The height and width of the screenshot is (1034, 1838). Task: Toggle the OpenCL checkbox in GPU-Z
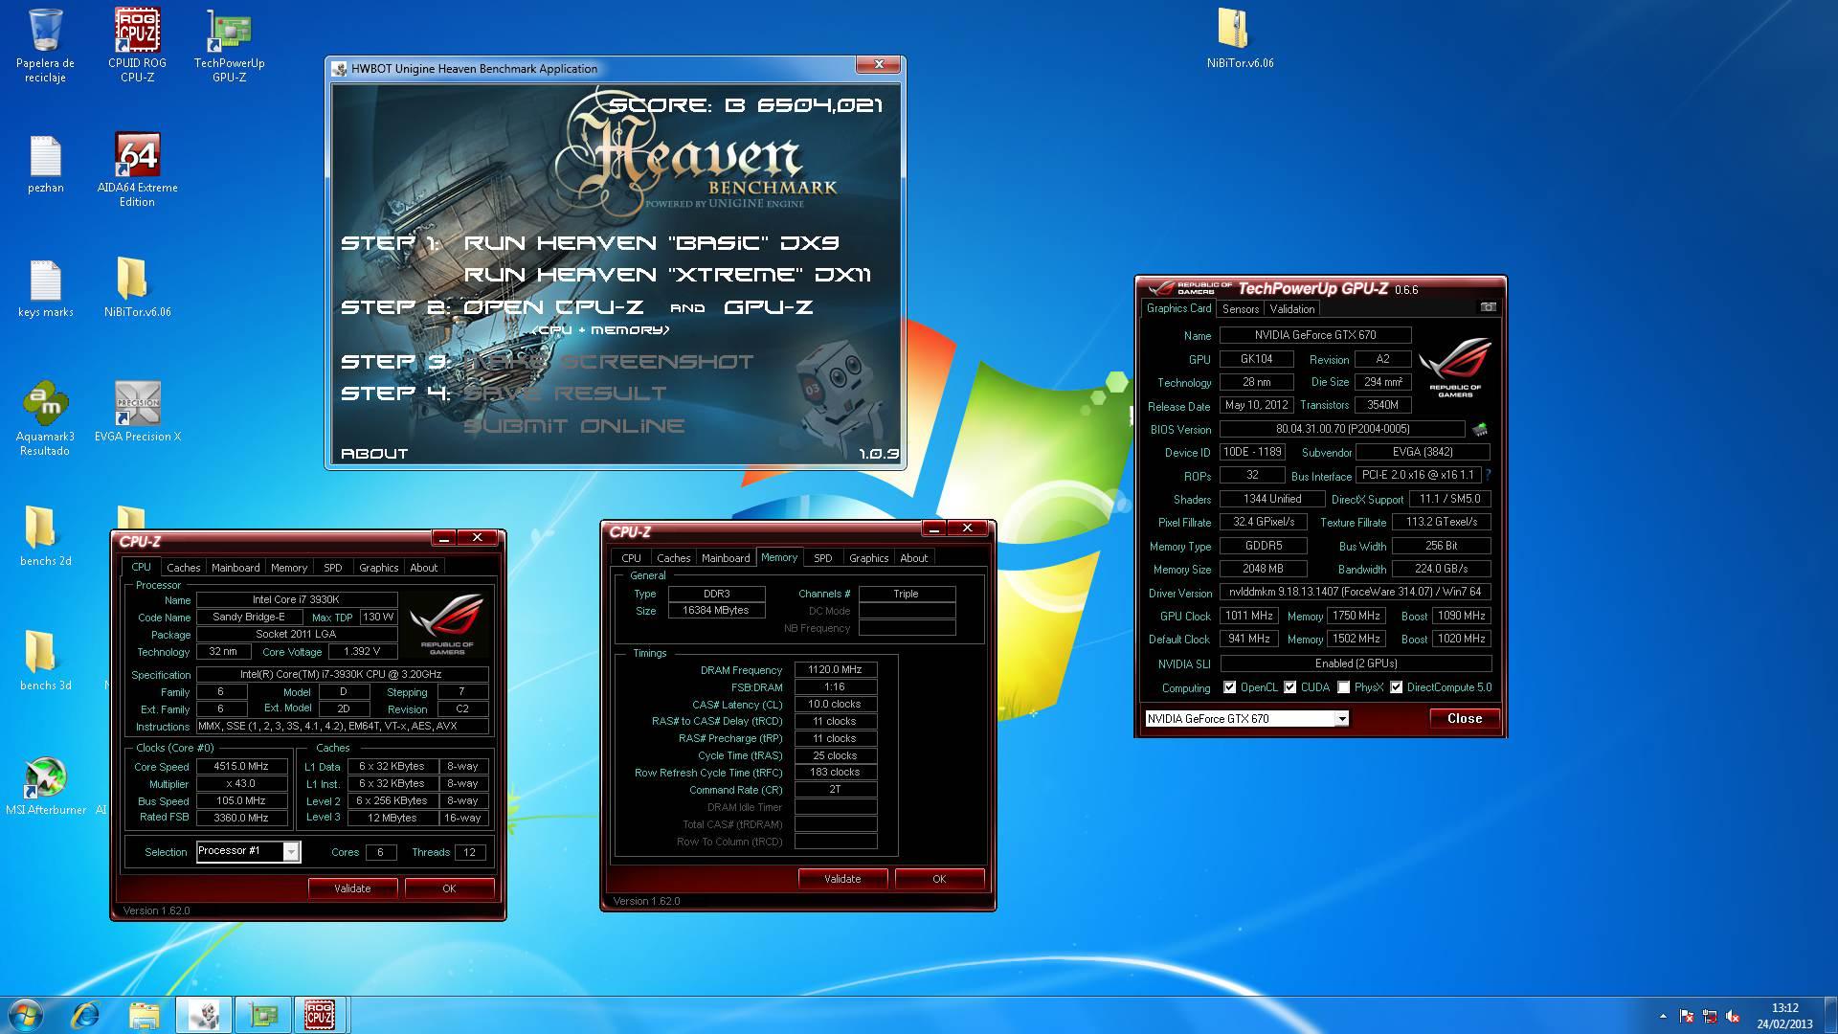1229,687
